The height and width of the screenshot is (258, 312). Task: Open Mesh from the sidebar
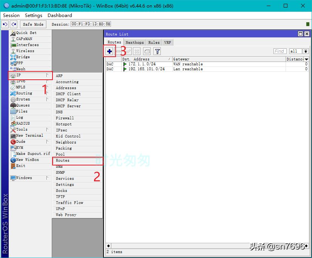pos(31,69)
